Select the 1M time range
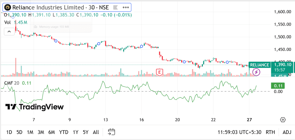Image resolution: width=295 pixels, height=140 pixels. pyautogui.click(x=30, y=132)
